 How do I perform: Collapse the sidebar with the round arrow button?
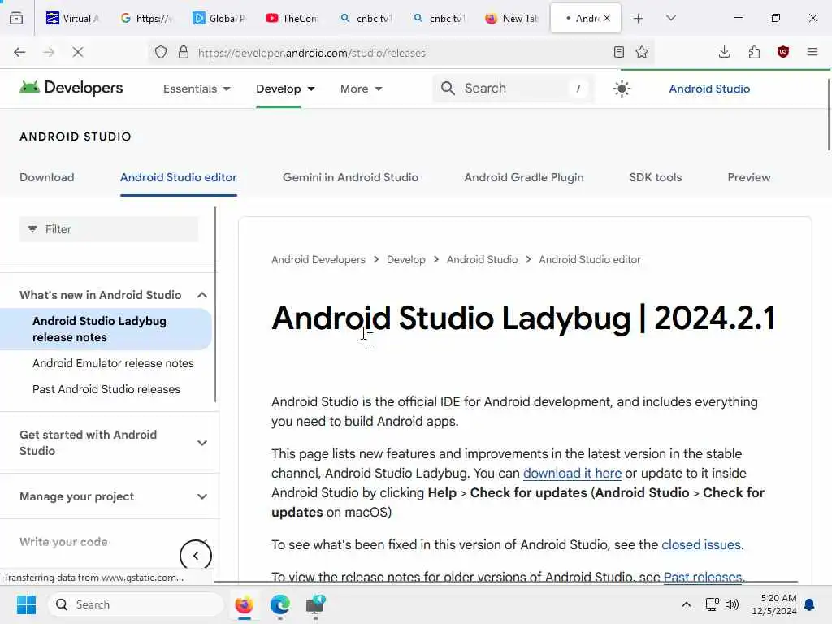[x=196, y=556]
